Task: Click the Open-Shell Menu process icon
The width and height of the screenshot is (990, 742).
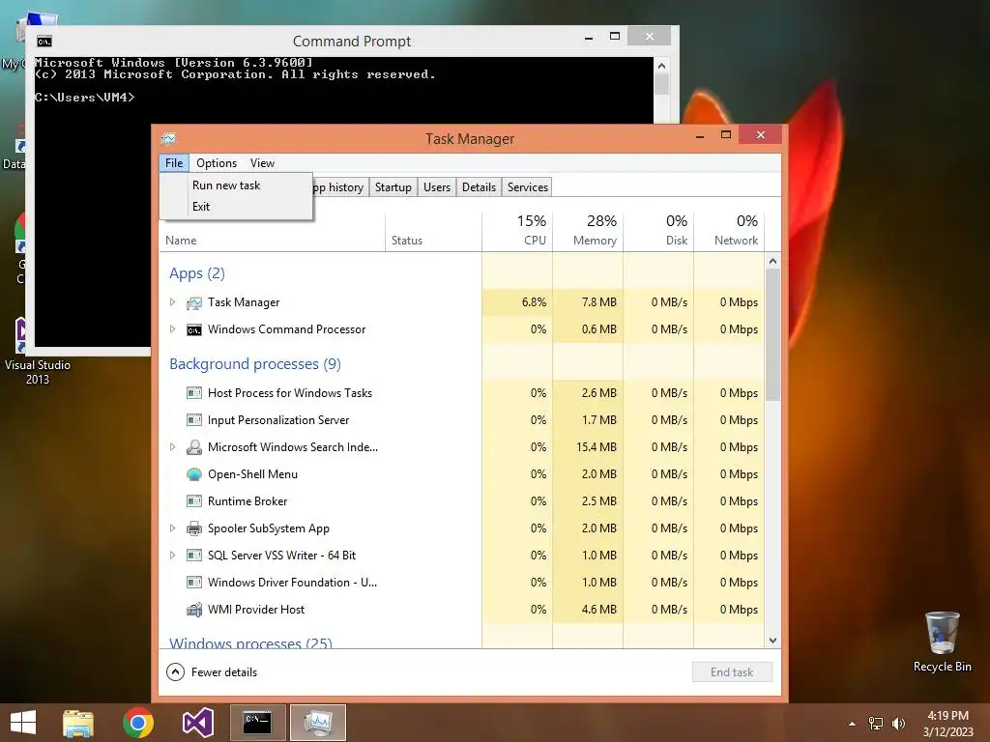Action: pyautogui.click(x=193, y=474)
